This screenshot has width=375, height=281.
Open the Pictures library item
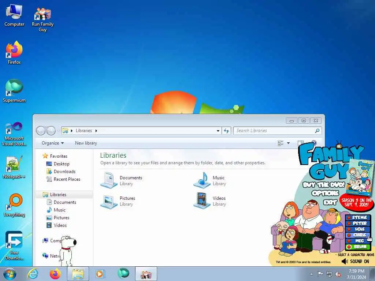coord(118,201)
